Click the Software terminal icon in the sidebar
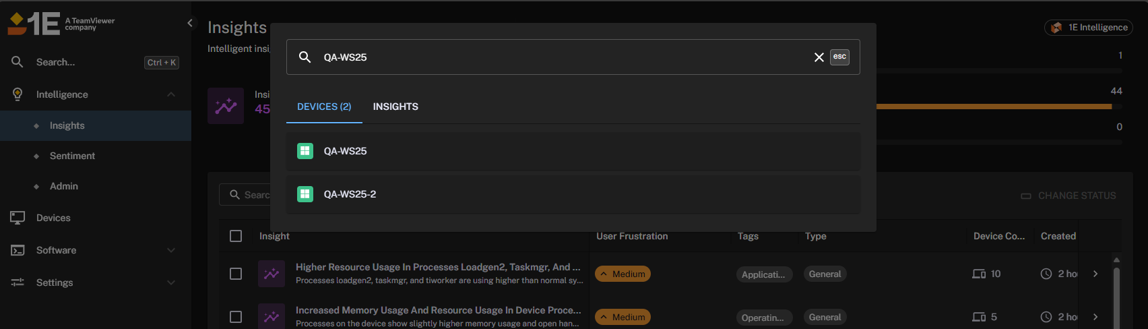 pyautogui.click(x=18, y=250)
